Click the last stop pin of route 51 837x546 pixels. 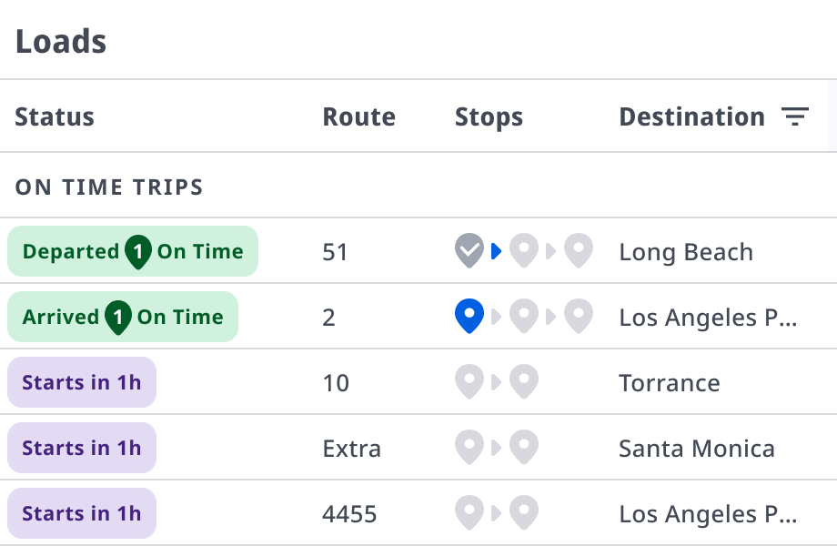click(579, 250)
